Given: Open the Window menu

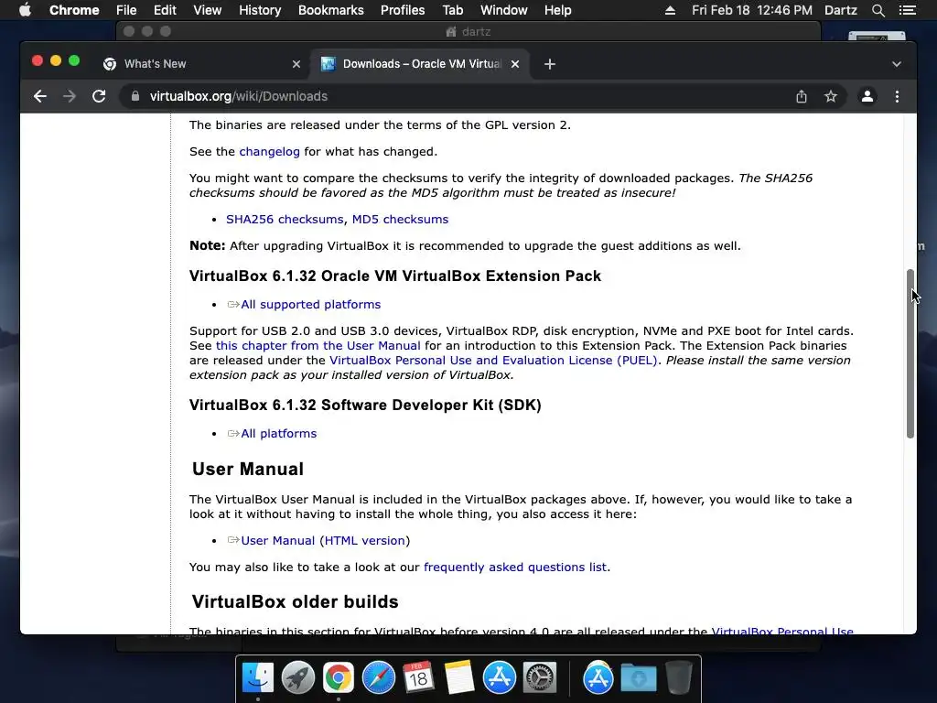Looking at the screenshot, I should coord(504,10).
